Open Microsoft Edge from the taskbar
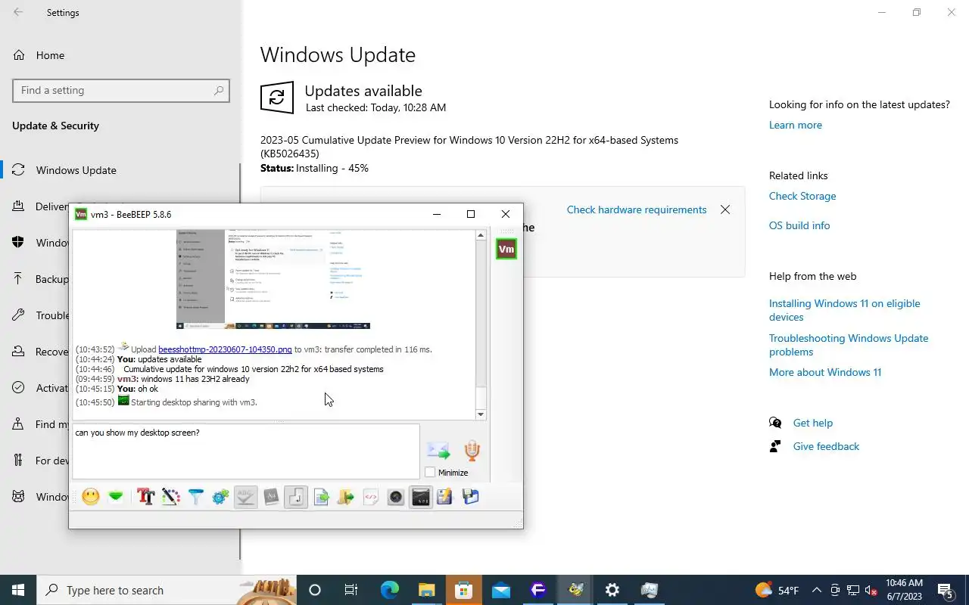Viewport: 969px width, 605px height. click(390, 590)
